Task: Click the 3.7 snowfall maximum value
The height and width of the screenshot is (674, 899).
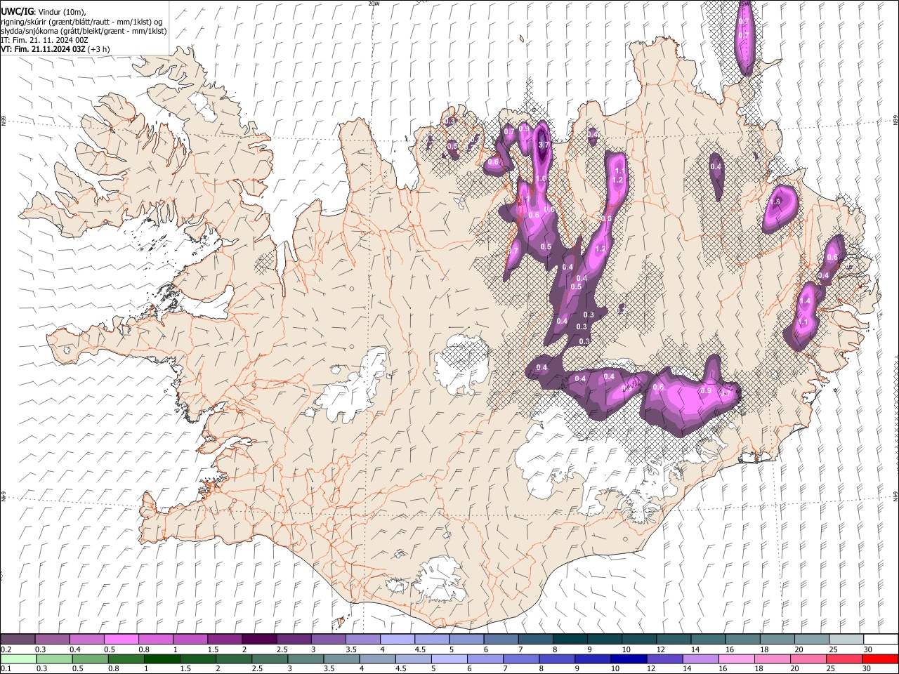Action: point(543,145)
